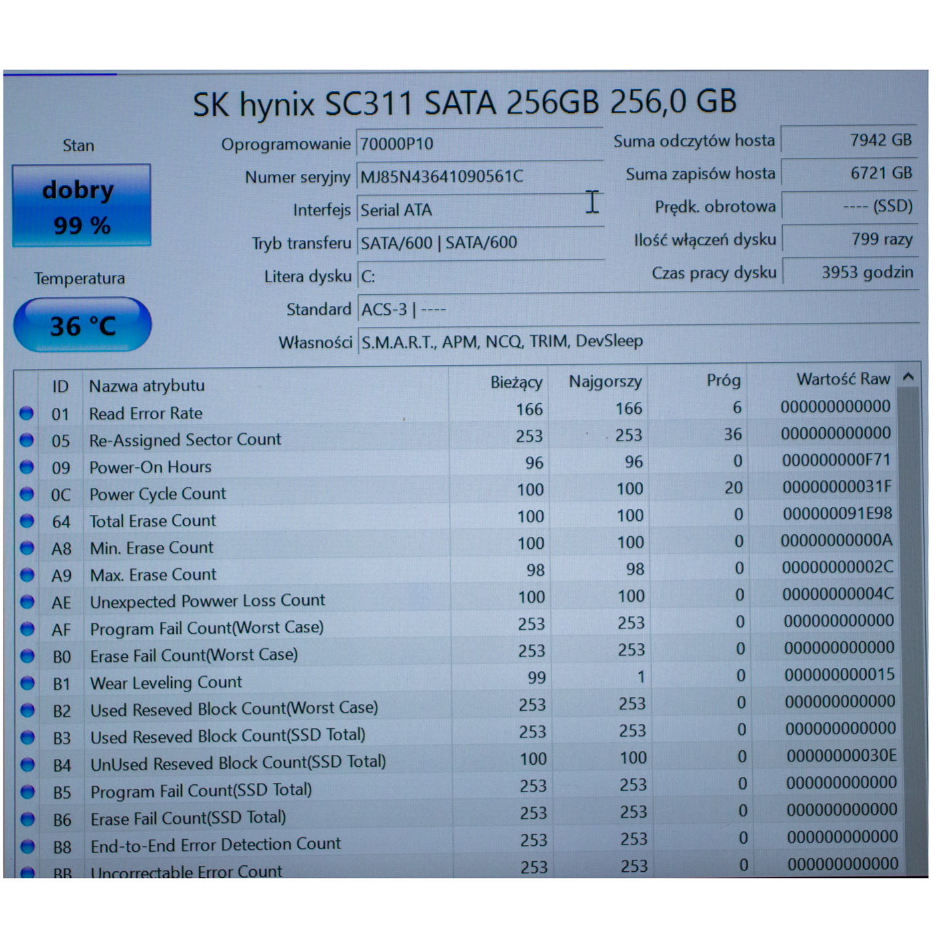Click the serial number field MJ85N43641090561C
936x936 pixels.
480,177
